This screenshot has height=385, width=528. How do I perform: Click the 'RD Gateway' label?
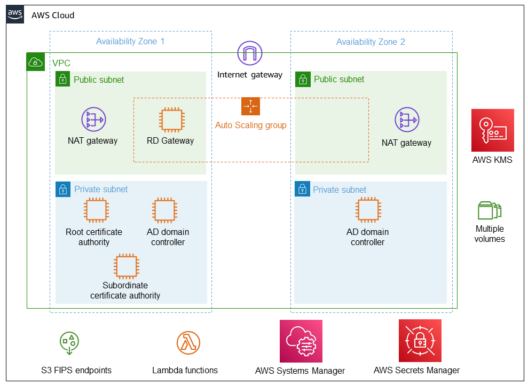click(170, 140)
